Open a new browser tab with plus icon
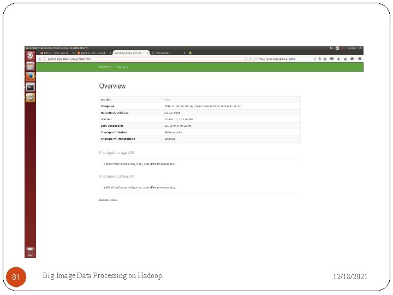Viewport: 393px width, 295px height. (x=190, y=53)
